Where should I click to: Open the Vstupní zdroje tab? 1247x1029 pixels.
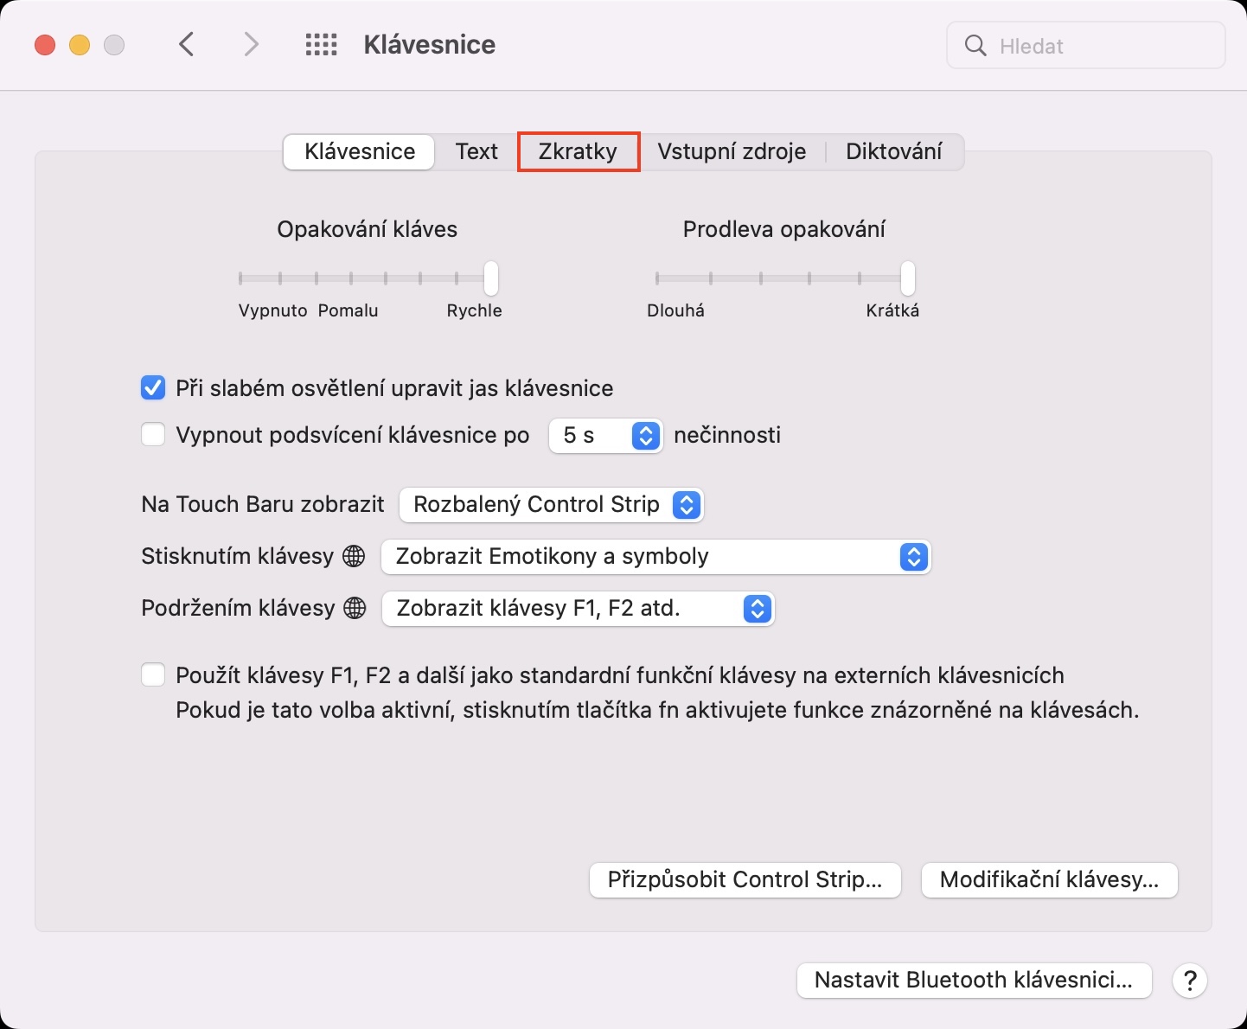(x=732, y=151)
